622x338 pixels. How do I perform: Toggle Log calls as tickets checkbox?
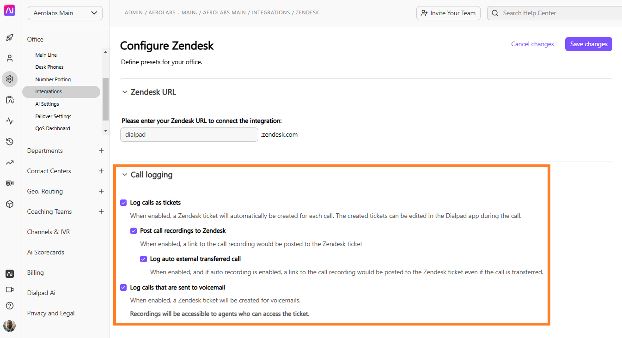123,202
